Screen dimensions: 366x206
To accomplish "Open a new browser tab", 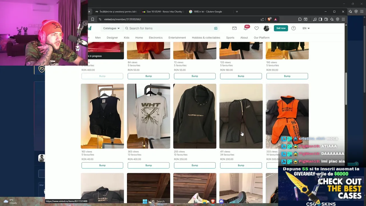I will click(237, 12).
